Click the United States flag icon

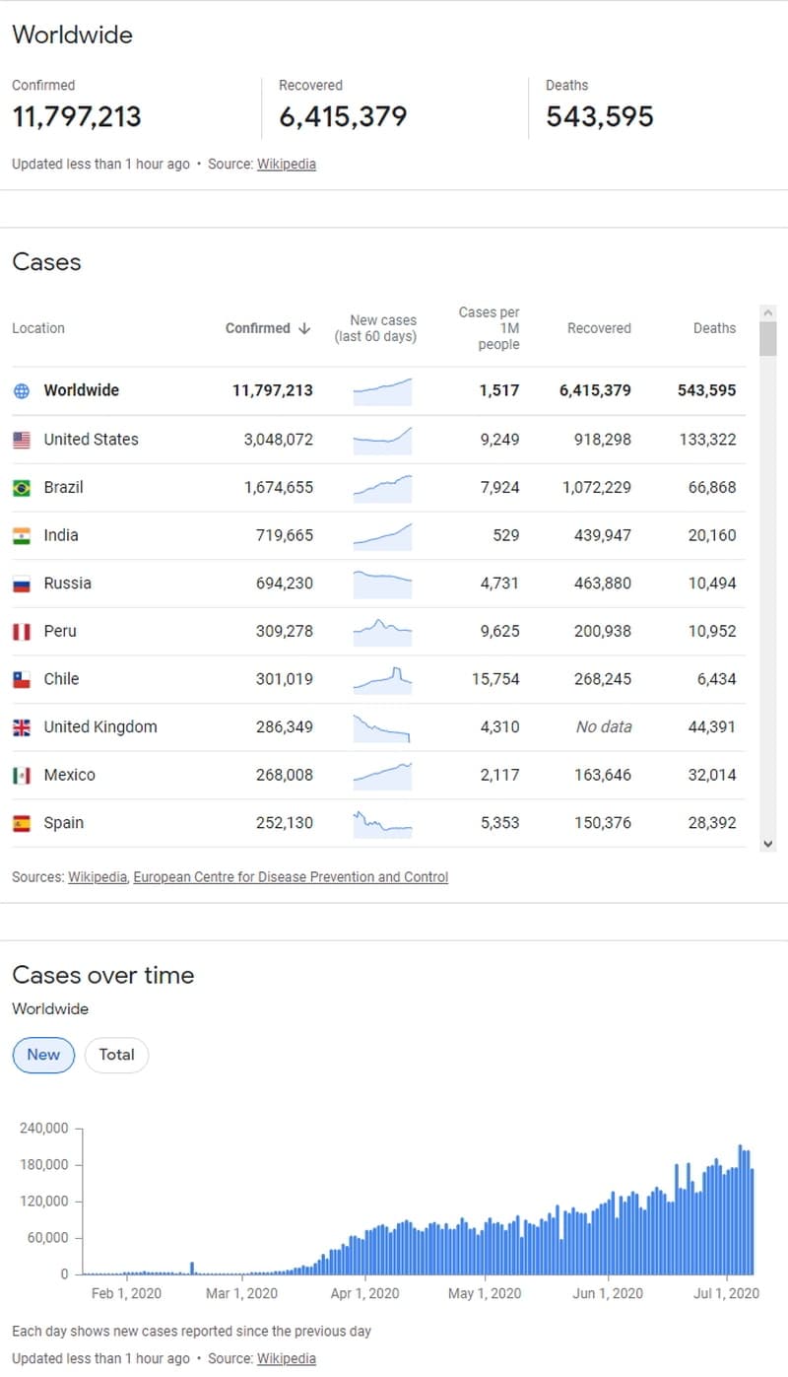(22, 440)
